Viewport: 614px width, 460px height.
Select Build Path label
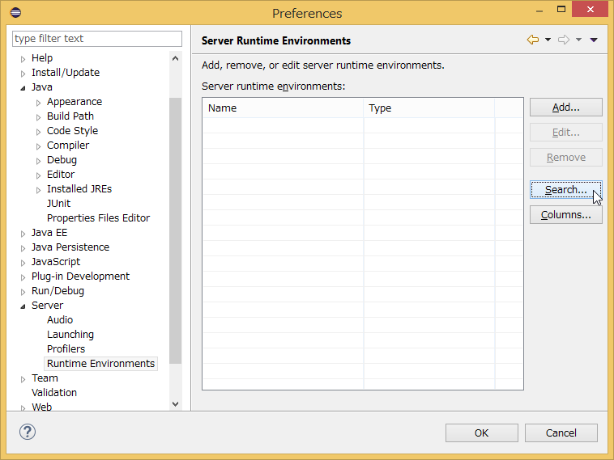coord(70,116)
